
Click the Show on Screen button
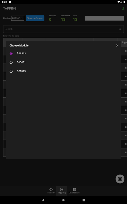tap(35, 18)
